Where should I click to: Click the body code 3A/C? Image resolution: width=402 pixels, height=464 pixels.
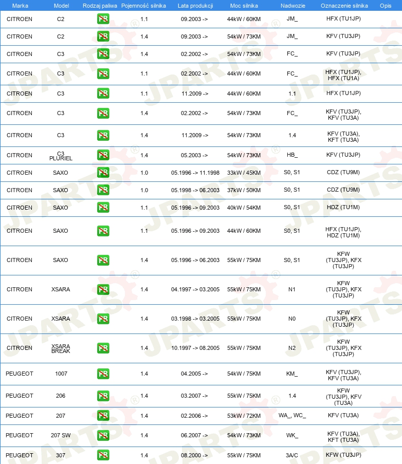[x=292, y=455]
